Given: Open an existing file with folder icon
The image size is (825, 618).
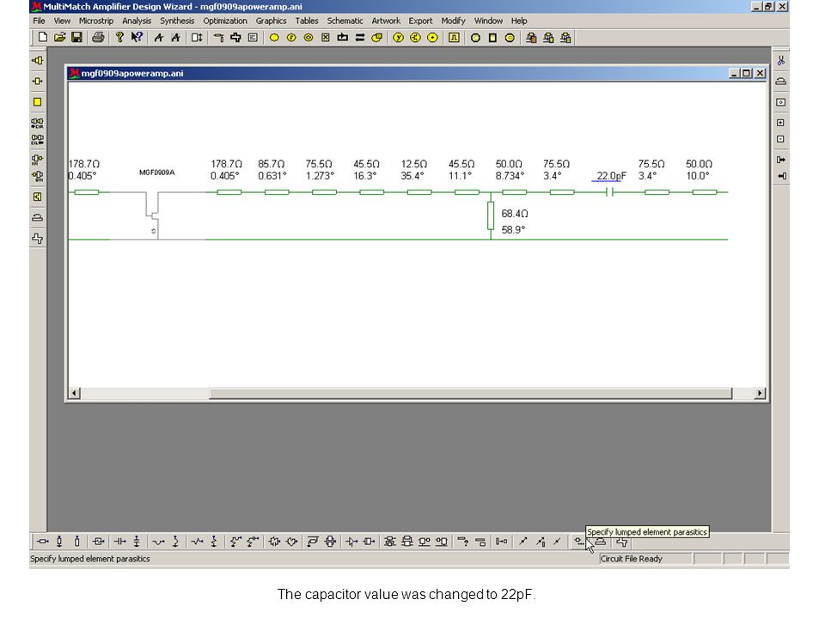Looking at the screenshot, I should (x=59, y=37).
